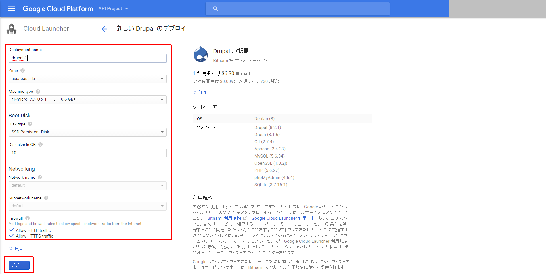Expand the 展開 options section
The width and height of the screenshot is (546, 274).
[16, 248]
